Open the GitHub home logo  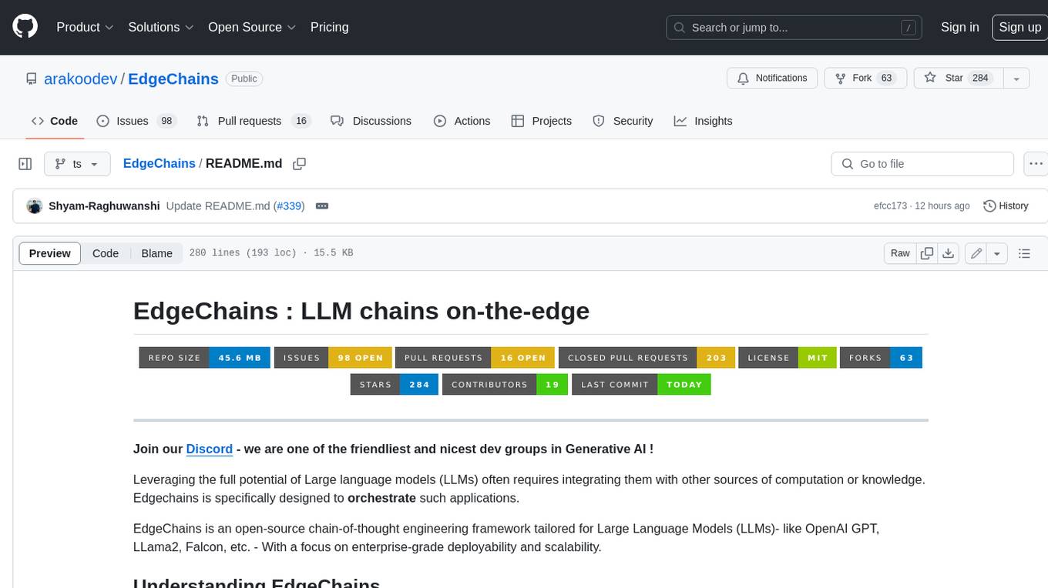25,27
